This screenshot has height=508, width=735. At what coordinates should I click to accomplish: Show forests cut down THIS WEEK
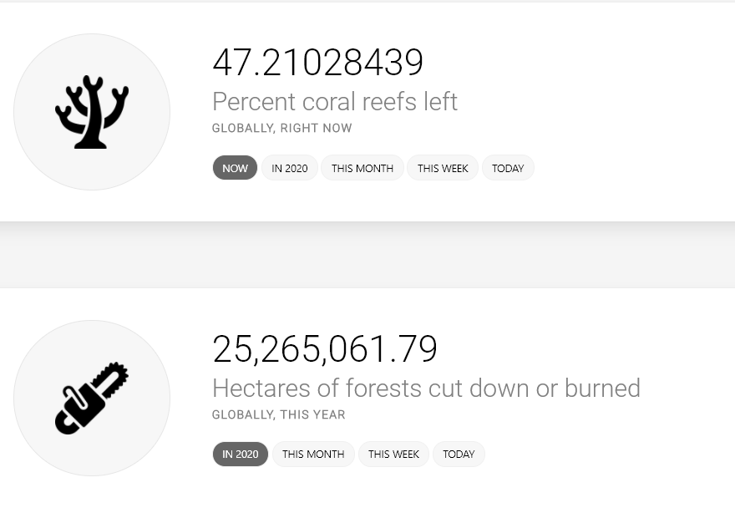click(x=393, y=454)
